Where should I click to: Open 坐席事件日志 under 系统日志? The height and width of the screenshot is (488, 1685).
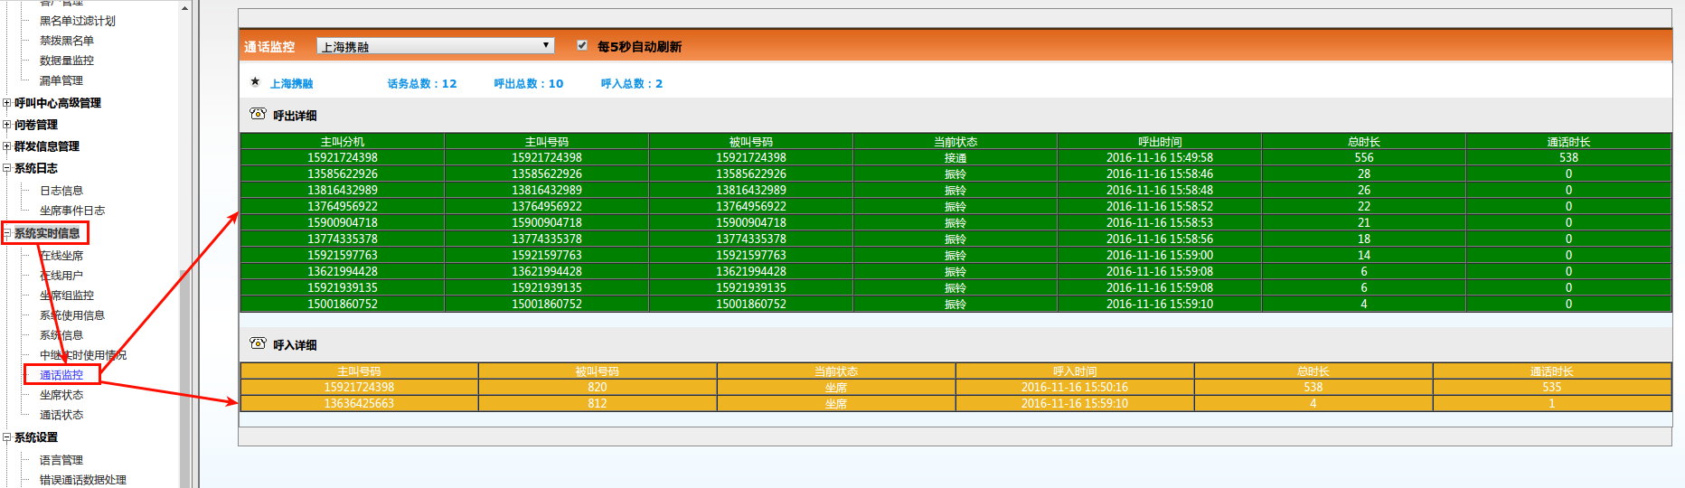pyautogui.click(x=72, y=211)
